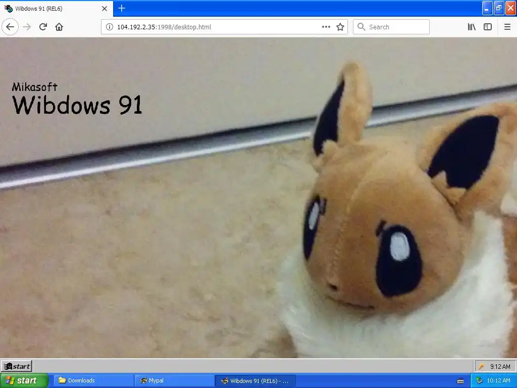Viewport: 517px width, 388px height.
Task: Click the keyboard icon in system tray
Action: pyautogui.click(x=460, y=381)
